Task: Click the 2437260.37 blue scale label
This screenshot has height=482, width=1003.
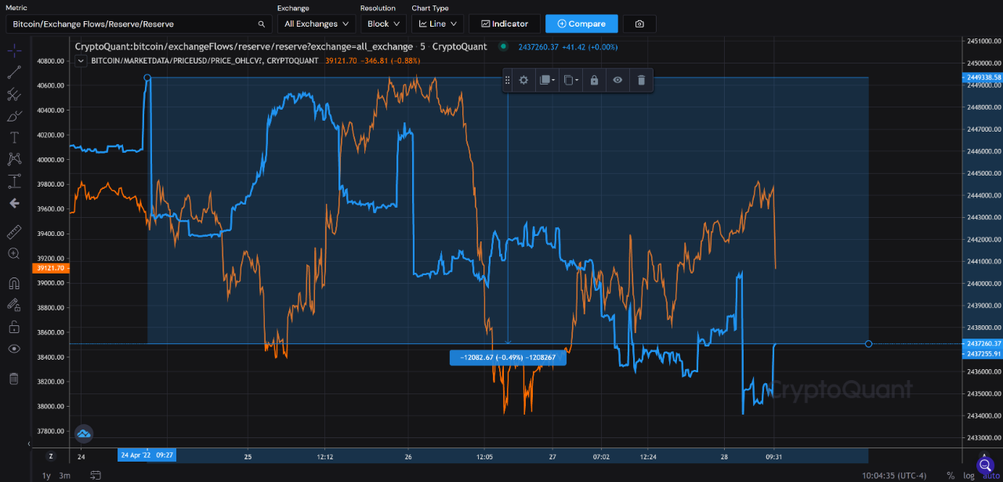Action: coord(982,343)
